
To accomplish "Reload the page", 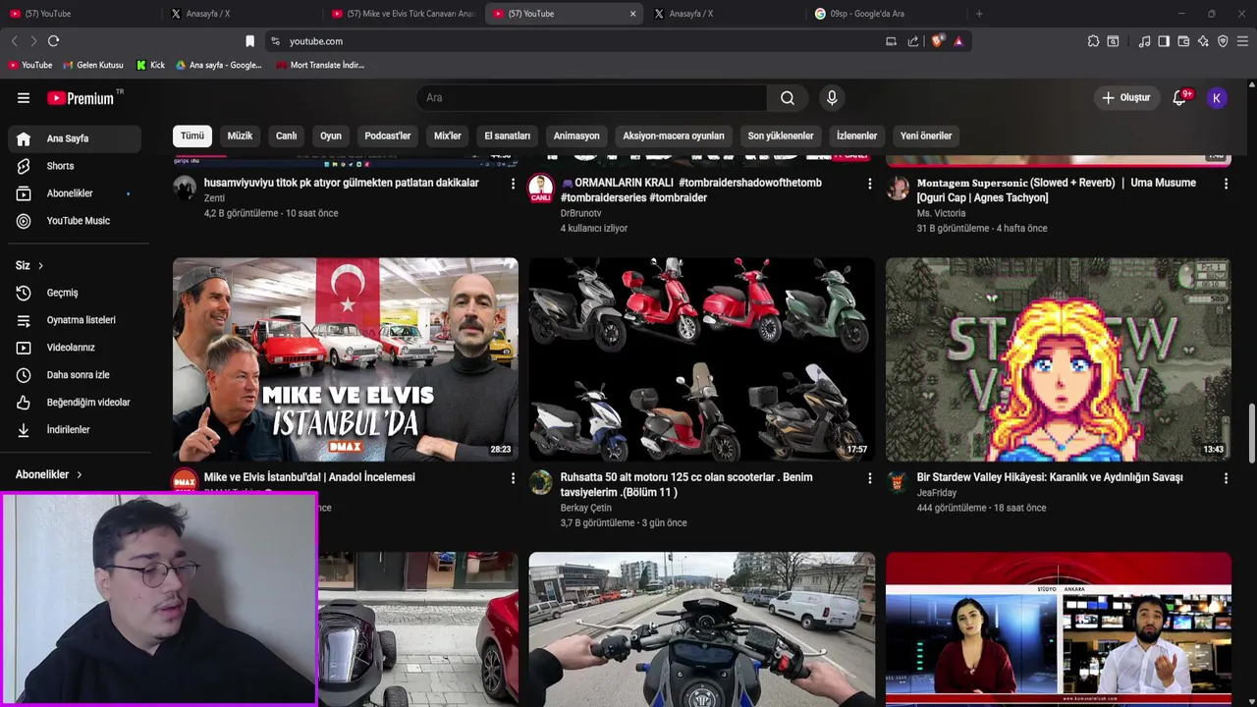I will [x=53, y=41].
